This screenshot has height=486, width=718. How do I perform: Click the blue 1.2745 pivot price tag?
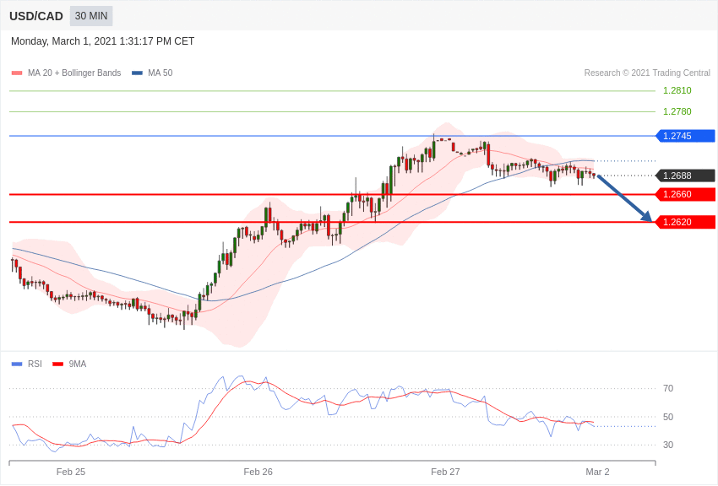point(685,136)
